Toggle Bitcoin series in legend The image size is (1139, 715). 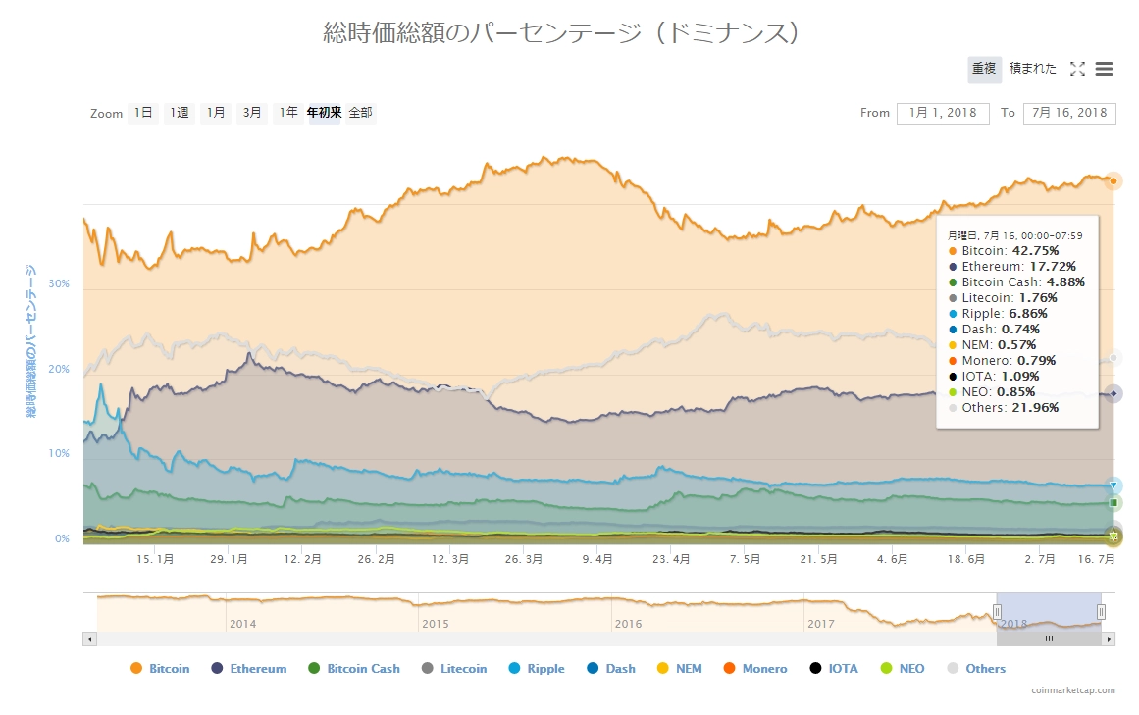tap(160, 669)
